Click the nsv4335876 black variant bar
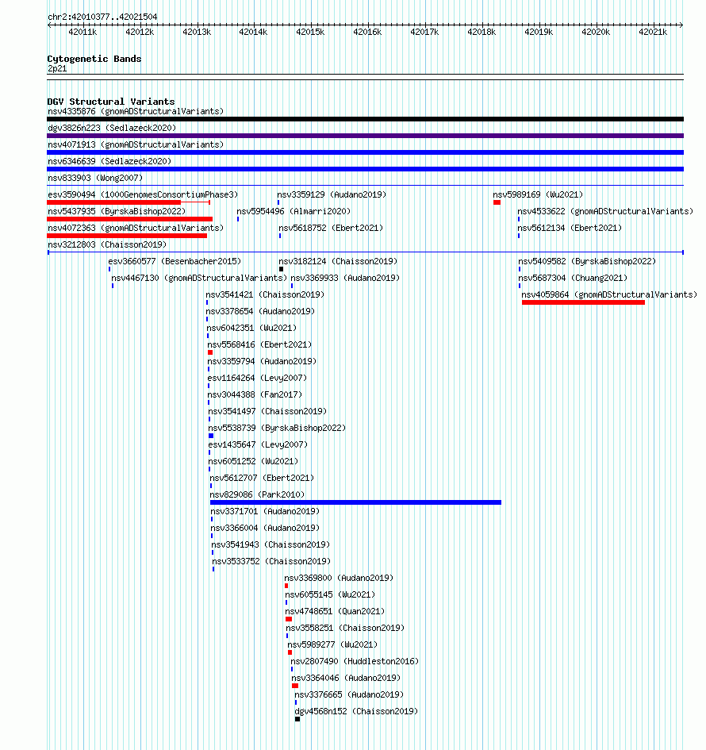The image size is (706, 750). 365,119
